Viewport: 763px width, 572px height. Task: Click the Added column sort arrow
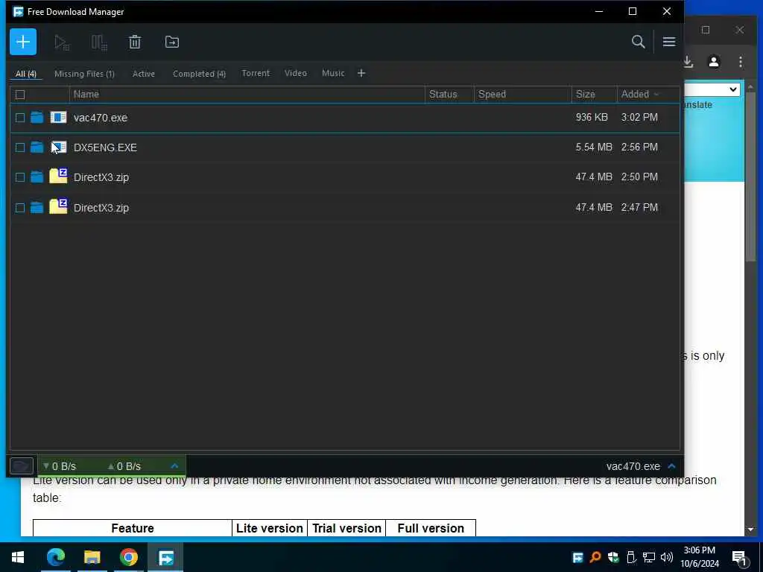[656, 95]
